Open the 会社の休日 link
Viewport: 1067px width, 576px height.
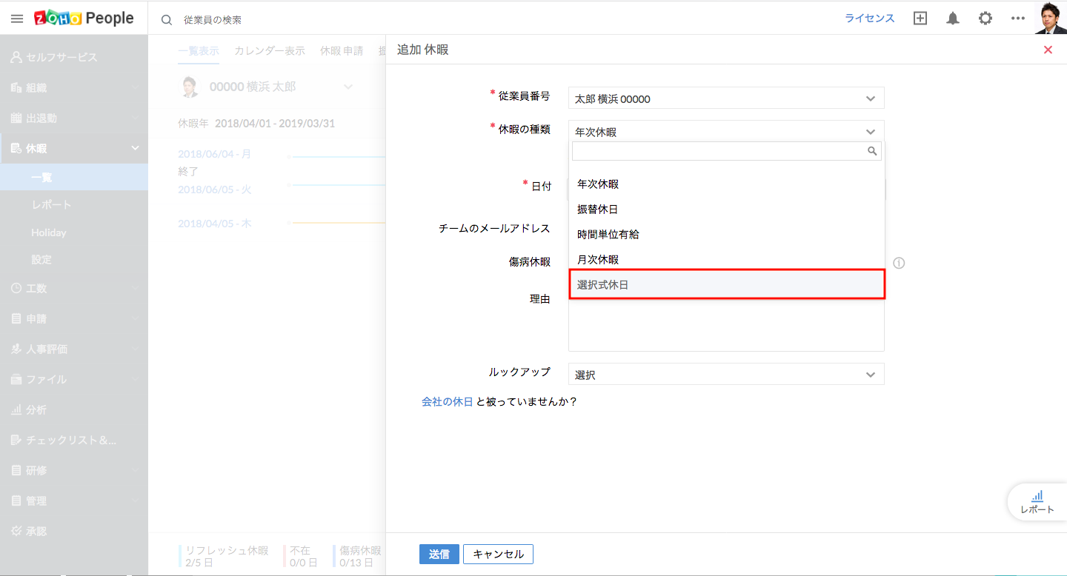447,401
